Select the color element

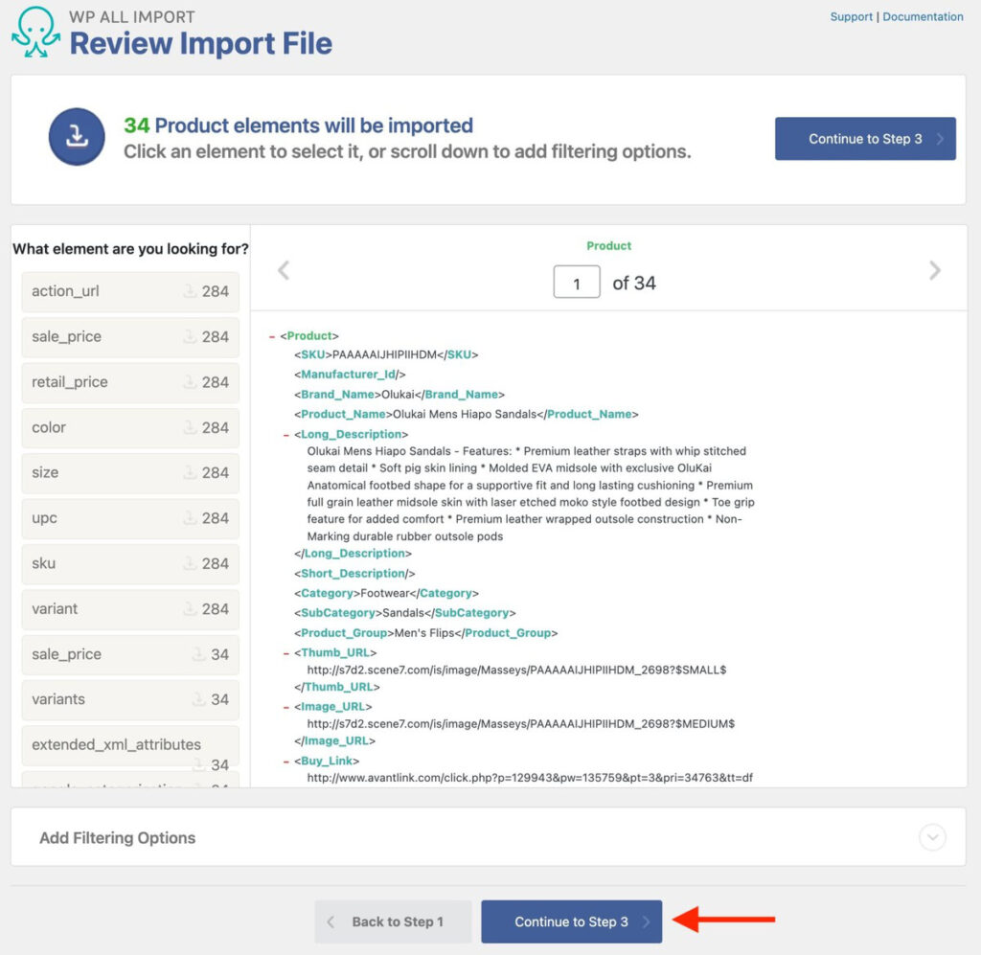[x=130, y=428]
